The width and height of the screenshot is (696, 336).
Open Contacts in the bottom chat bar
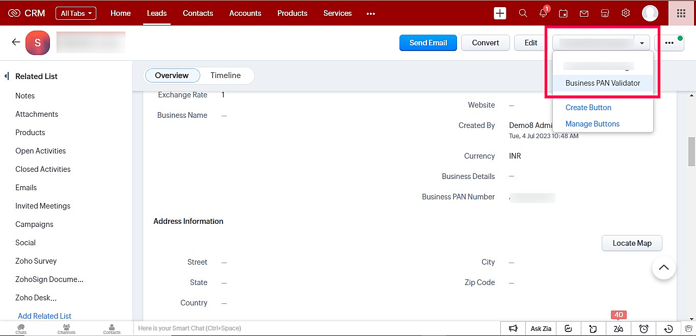tap(112, 329)
